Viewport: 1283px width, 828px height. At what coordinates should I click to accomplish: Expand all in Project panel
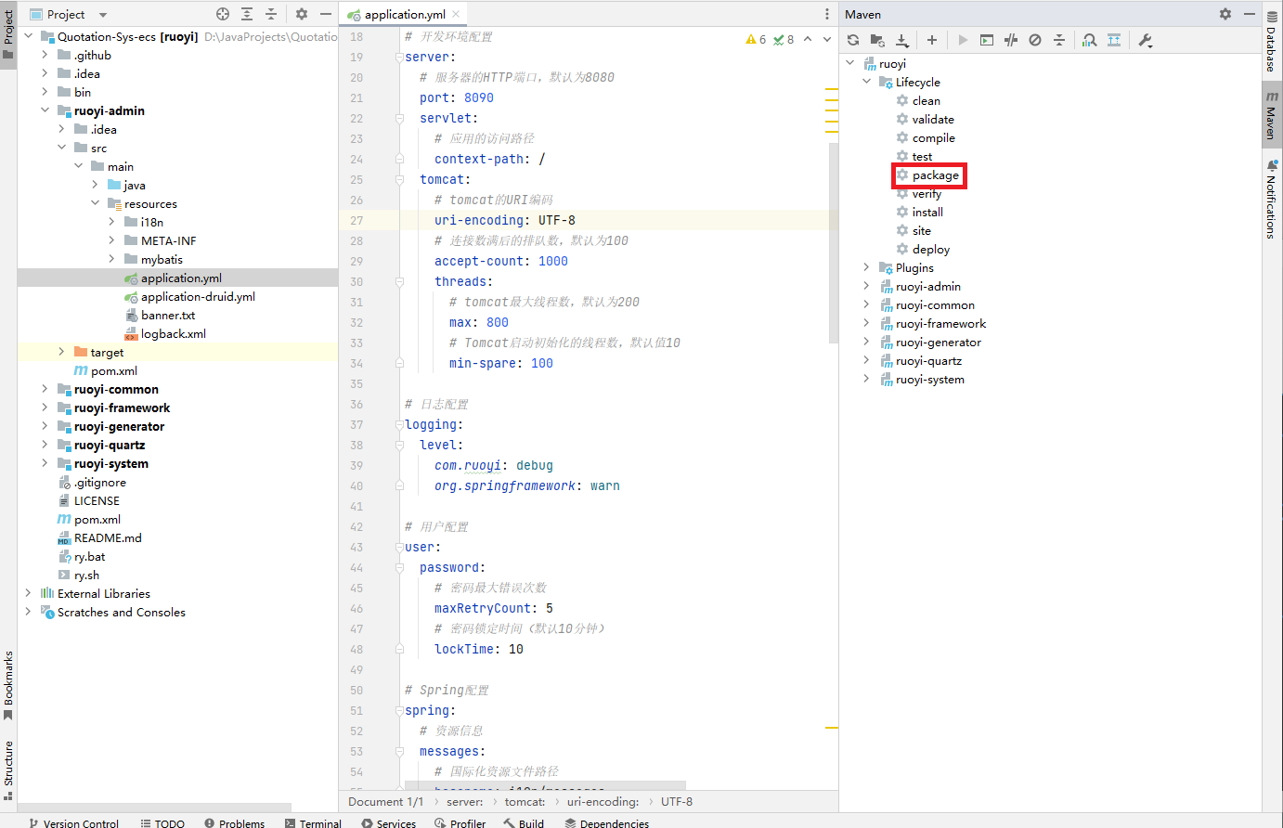[247, 14]
